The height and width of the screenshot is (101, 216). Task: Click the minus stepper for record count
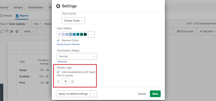click(58, 82)
